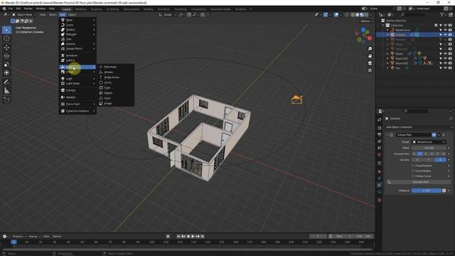Jump to end frame playback control
The height and width of the screenshot is (256, 455).
pos(203,236)
